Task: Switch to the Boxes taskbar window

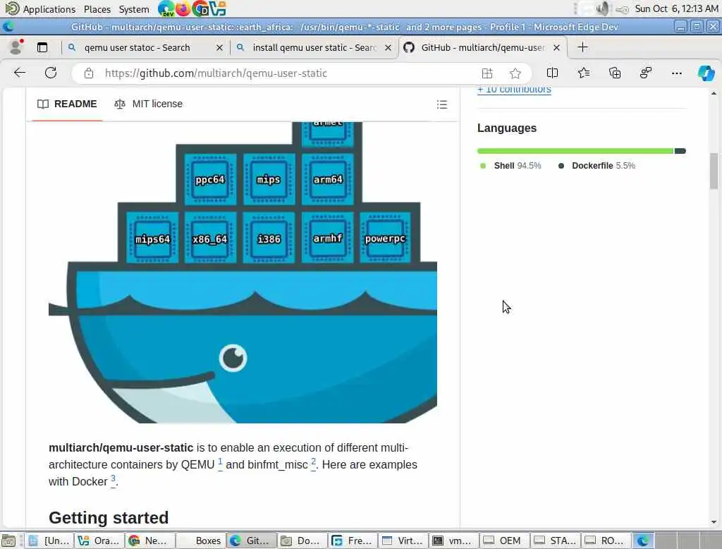Action: (x=200, y=541)
